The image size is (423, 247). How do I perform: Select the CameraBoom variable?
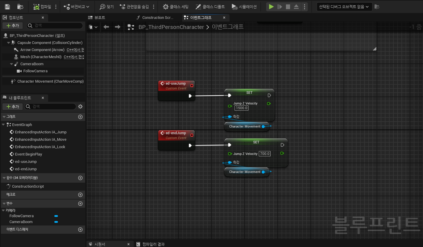coord(21,222)
